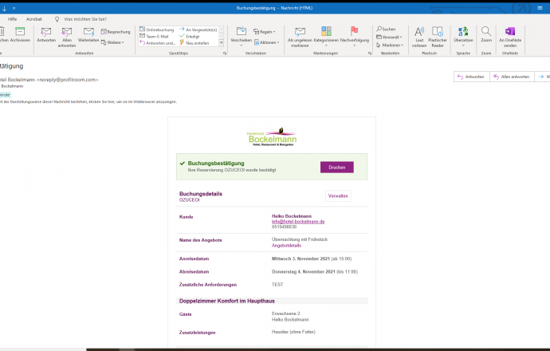Screen dimensions: 550x351
Task: Click the Weiterleiten ribbon icon
Action: click(x=88, y=34)
